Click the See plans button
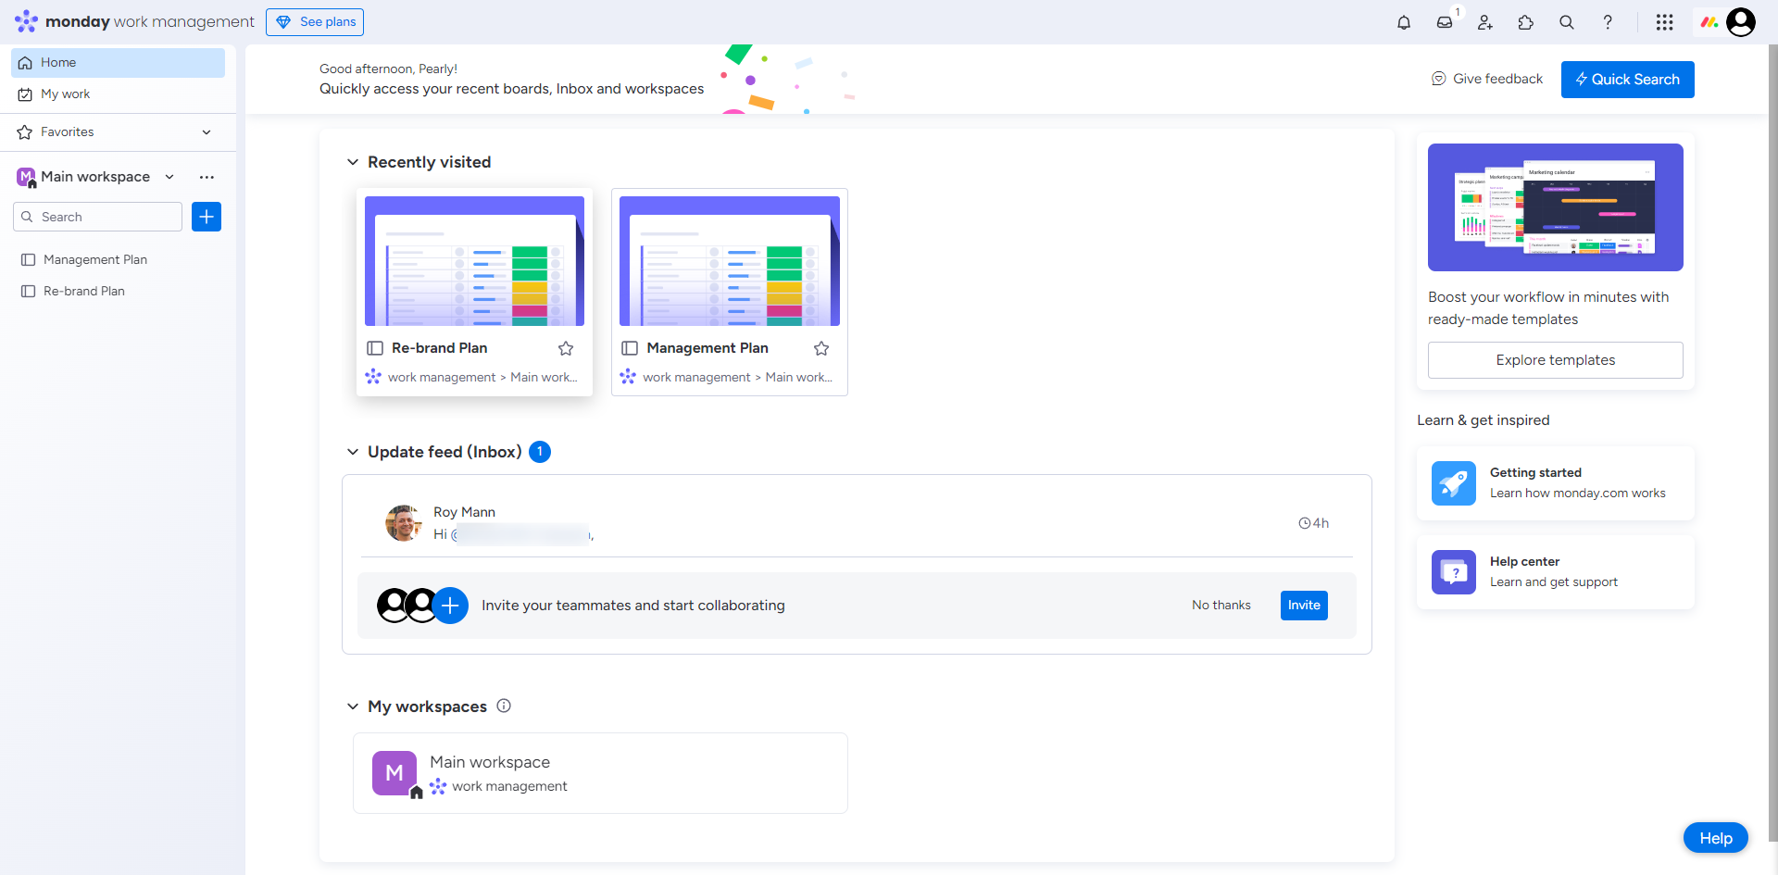1778x875 pixels. [315, 22]
